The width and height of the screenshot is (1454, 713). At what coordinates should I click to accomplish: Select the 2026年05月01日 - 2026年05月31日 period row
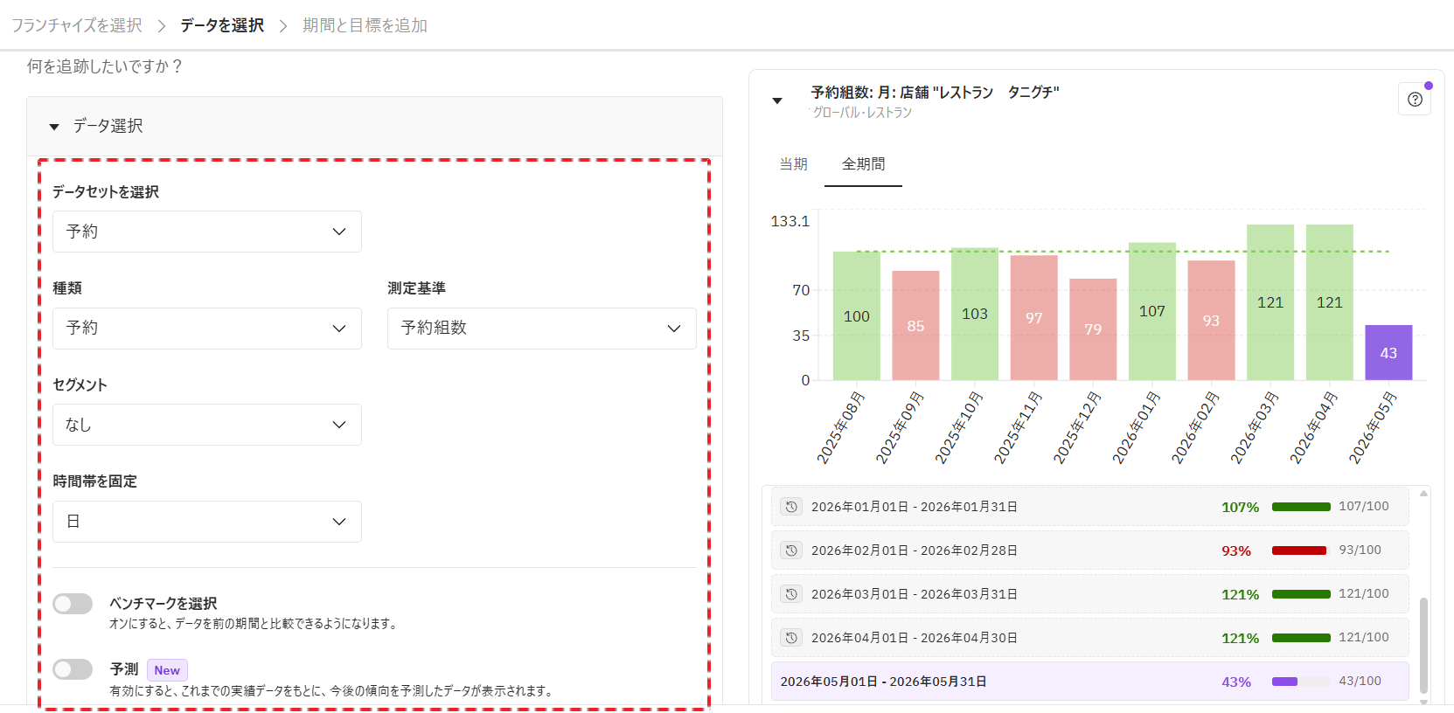[x=1090, y=682]
